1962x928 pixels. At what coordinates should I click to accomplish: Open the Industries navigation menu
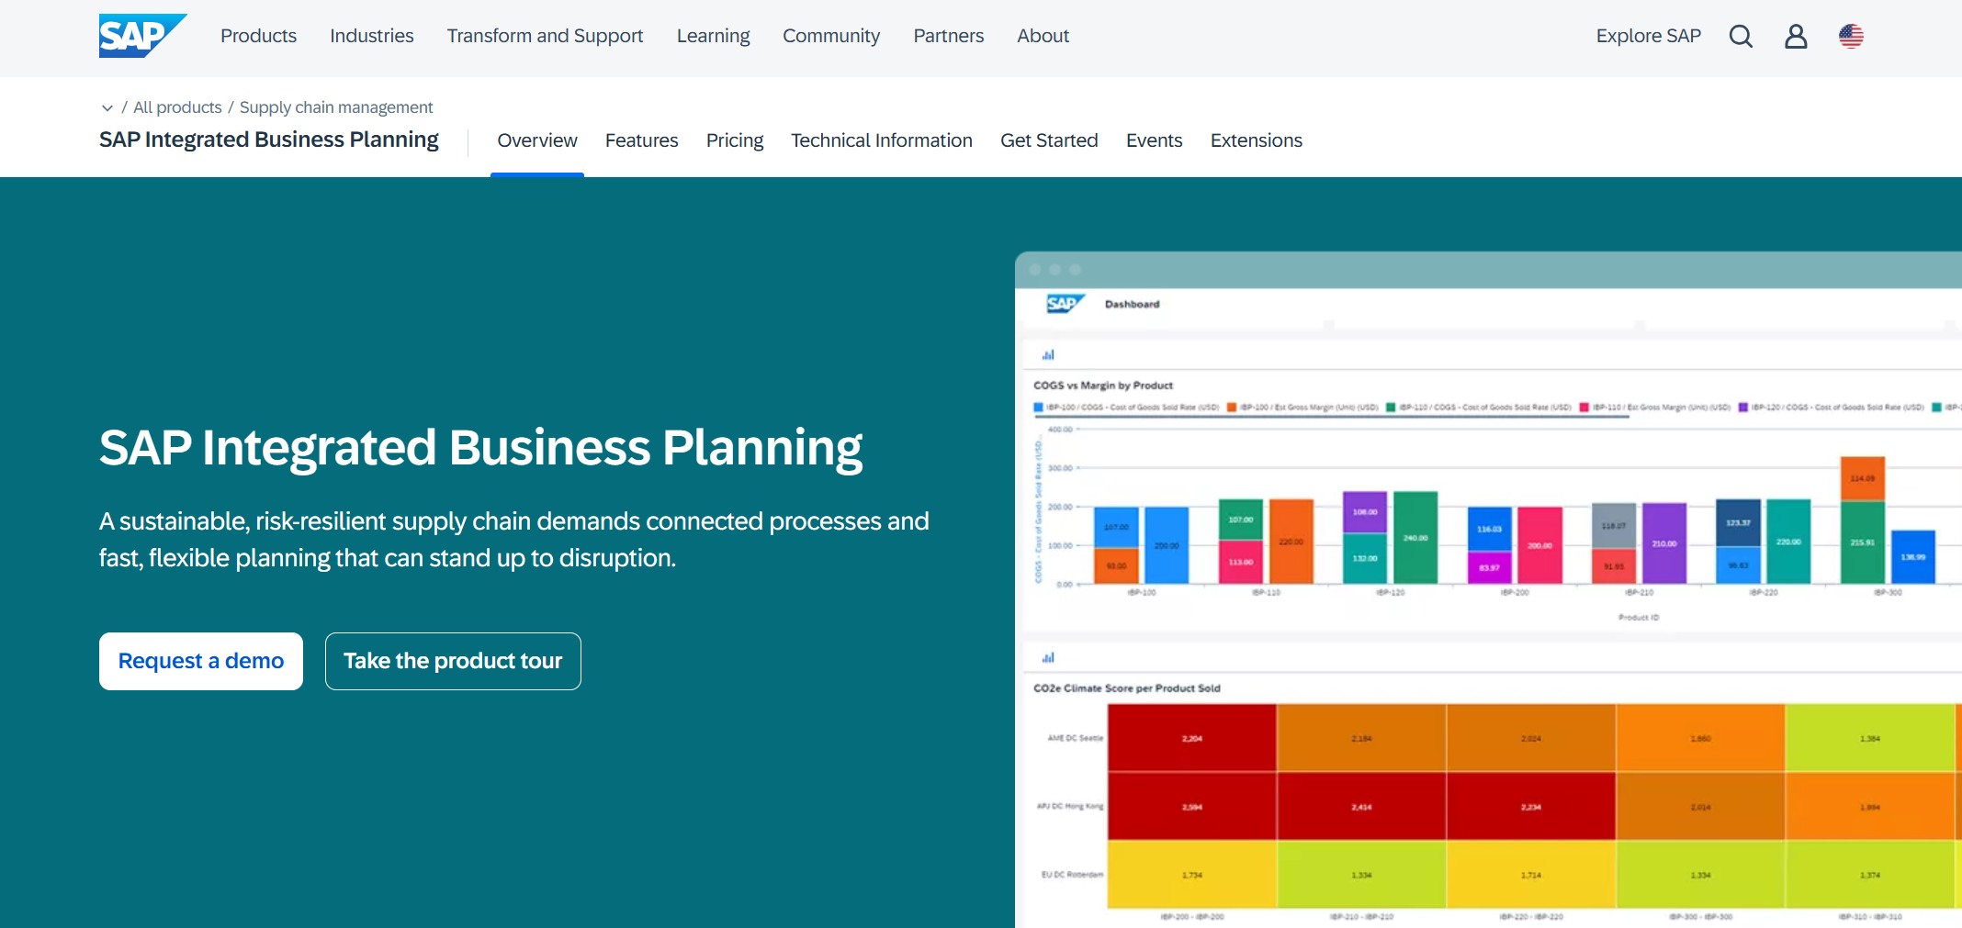coord(371,36)
